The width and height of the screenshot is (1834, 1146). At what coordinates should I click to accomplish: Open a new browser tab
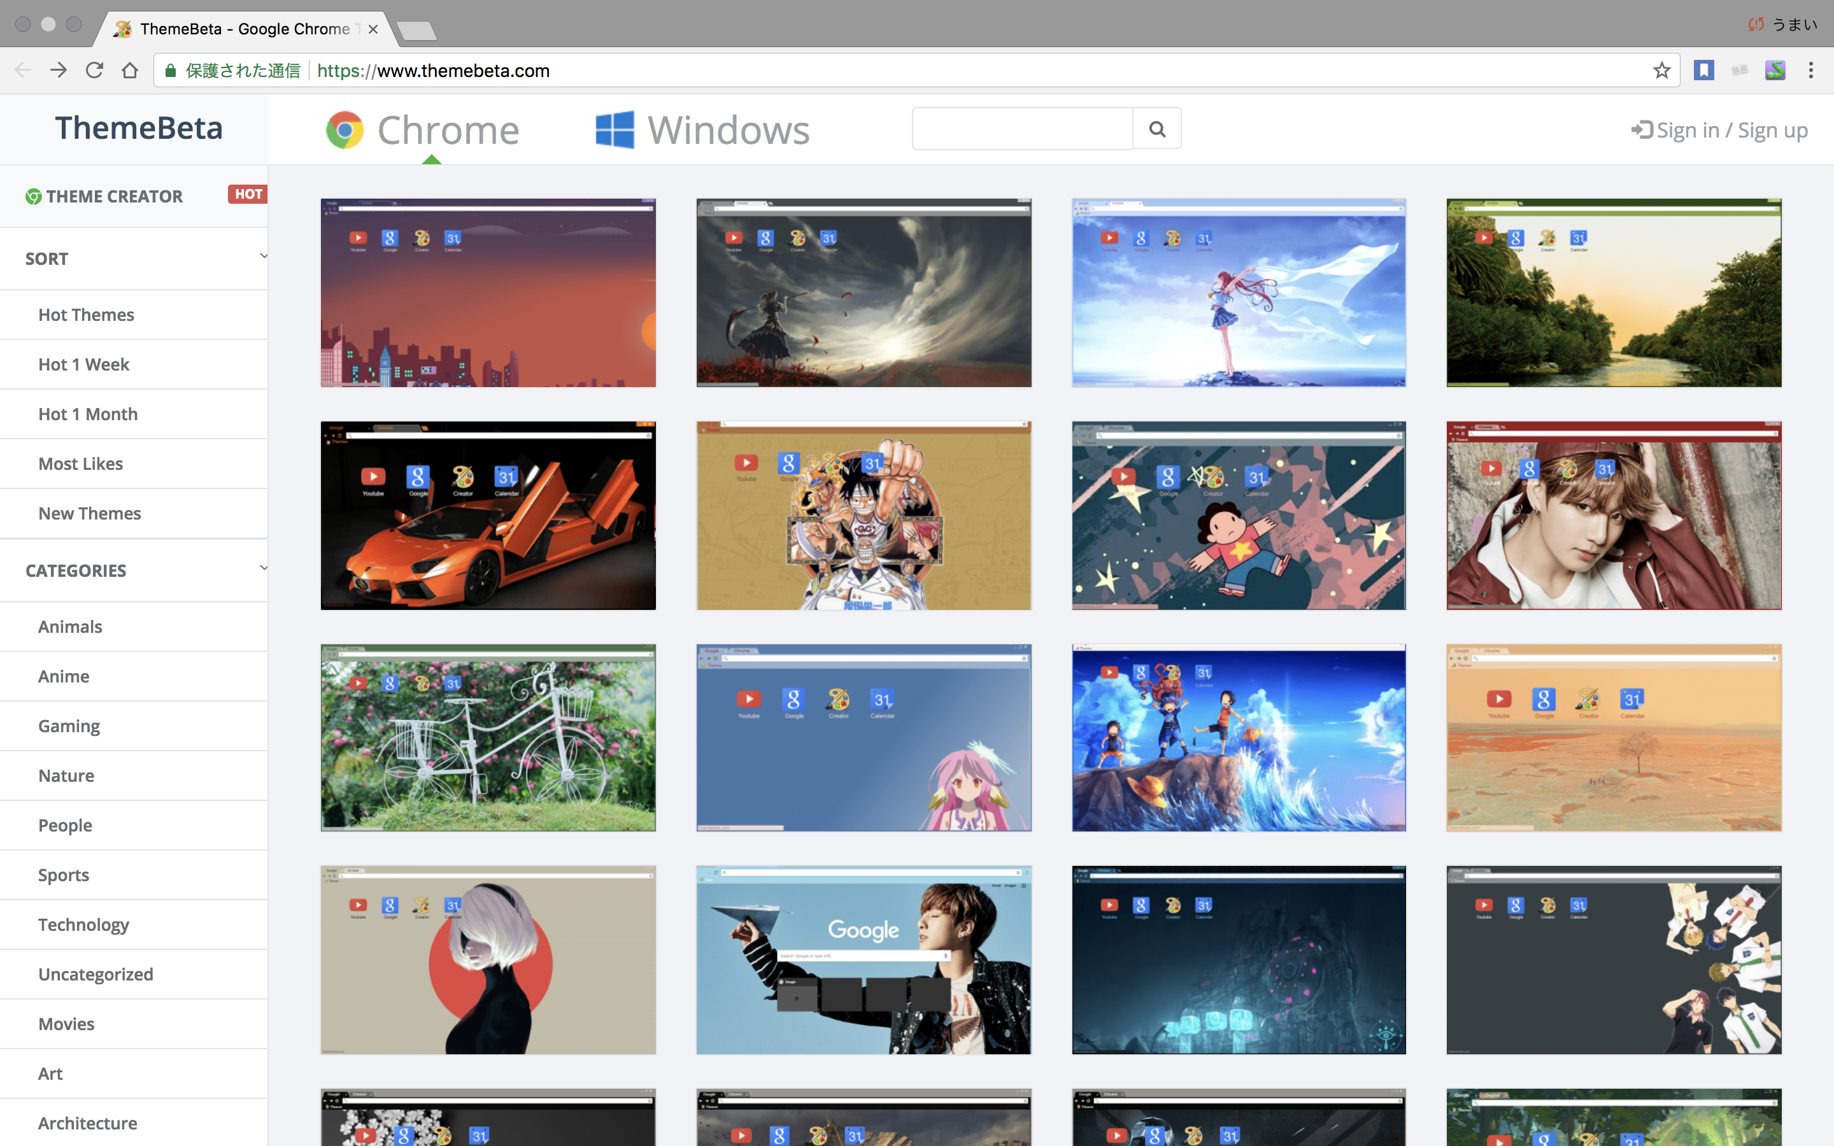tap(416, 31)
